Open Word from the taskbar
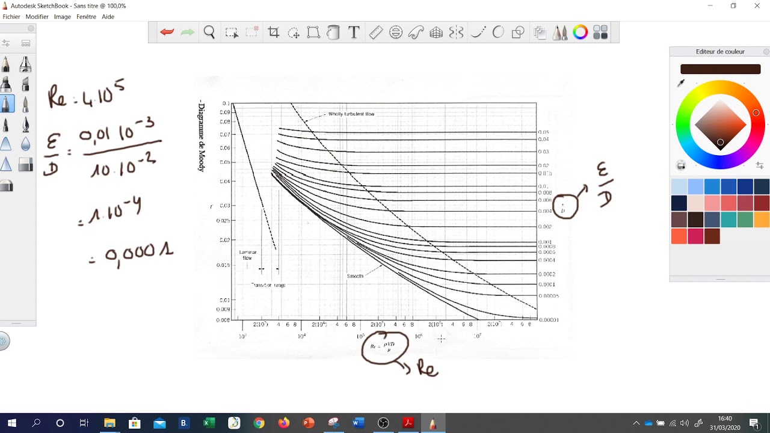The height and width of the screenshot is (433, 770). [359, 423]
